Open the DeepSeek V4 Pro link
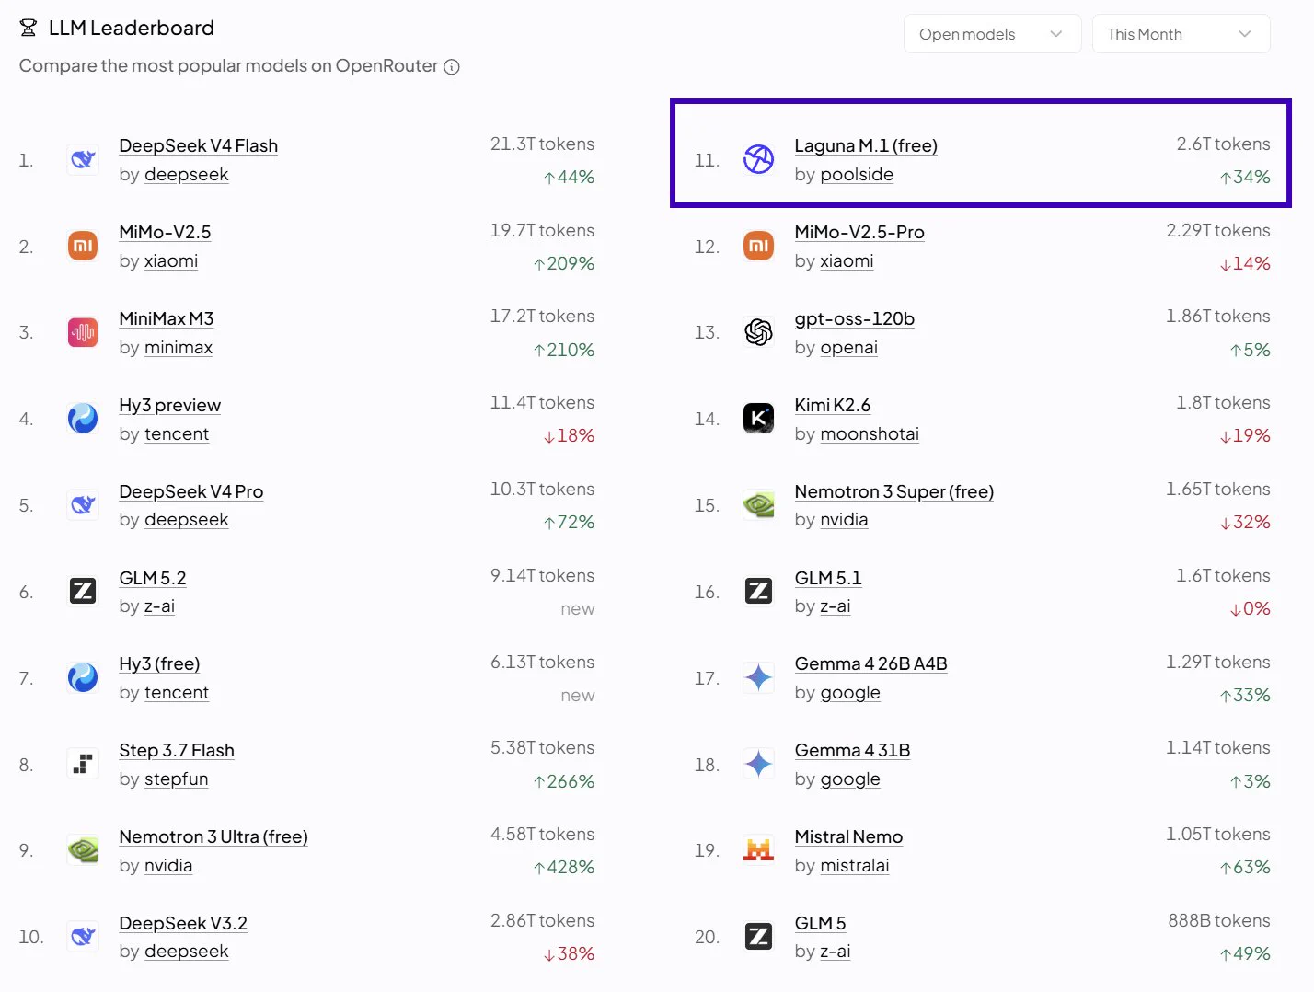 [190, 491]
